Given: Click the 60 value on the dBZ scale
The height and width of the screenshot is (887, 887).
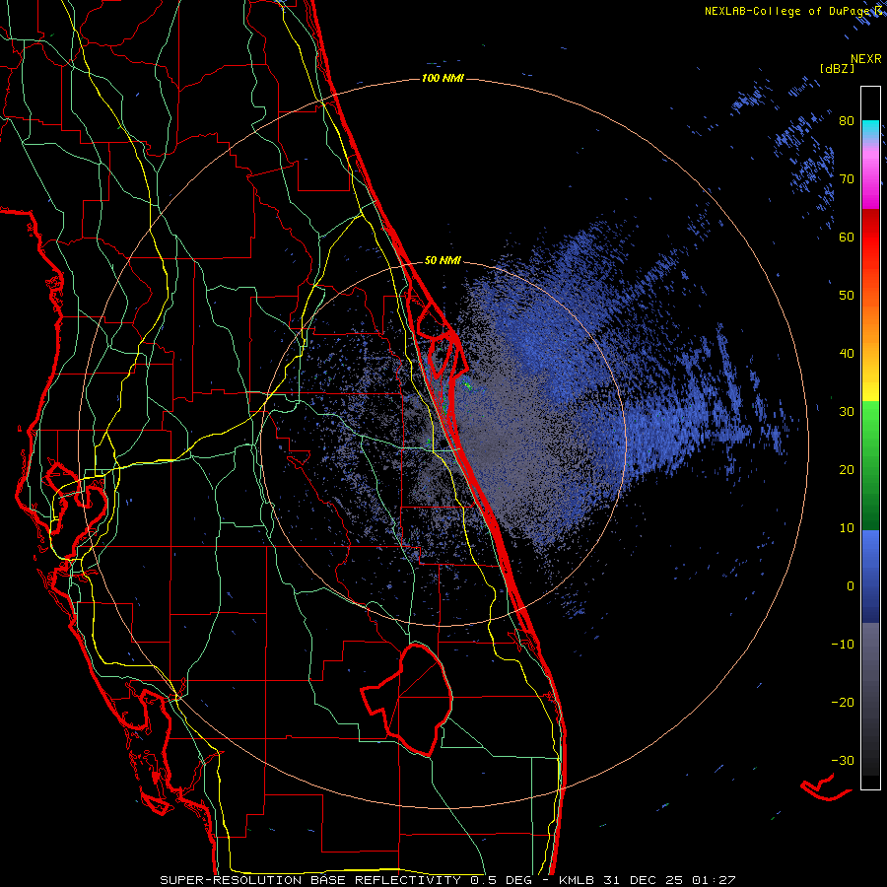Looking at the screenshot, I should (847, 237).
